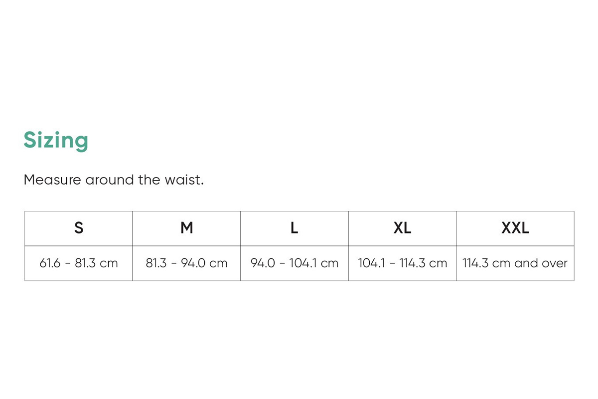Image resolution: width=598 pixels, height=399 pixels.
Task: Choose the XL size header cell
Action: [402, 228]
